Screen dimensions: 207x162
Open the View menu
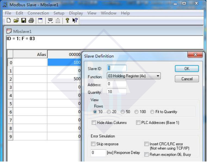[x=92, y=13]
